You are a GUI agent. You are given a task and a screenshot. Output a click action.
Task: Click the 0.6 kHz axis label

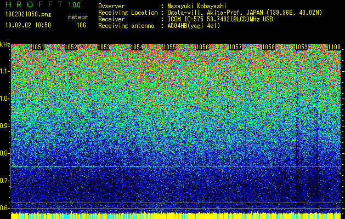click(4, 208)
